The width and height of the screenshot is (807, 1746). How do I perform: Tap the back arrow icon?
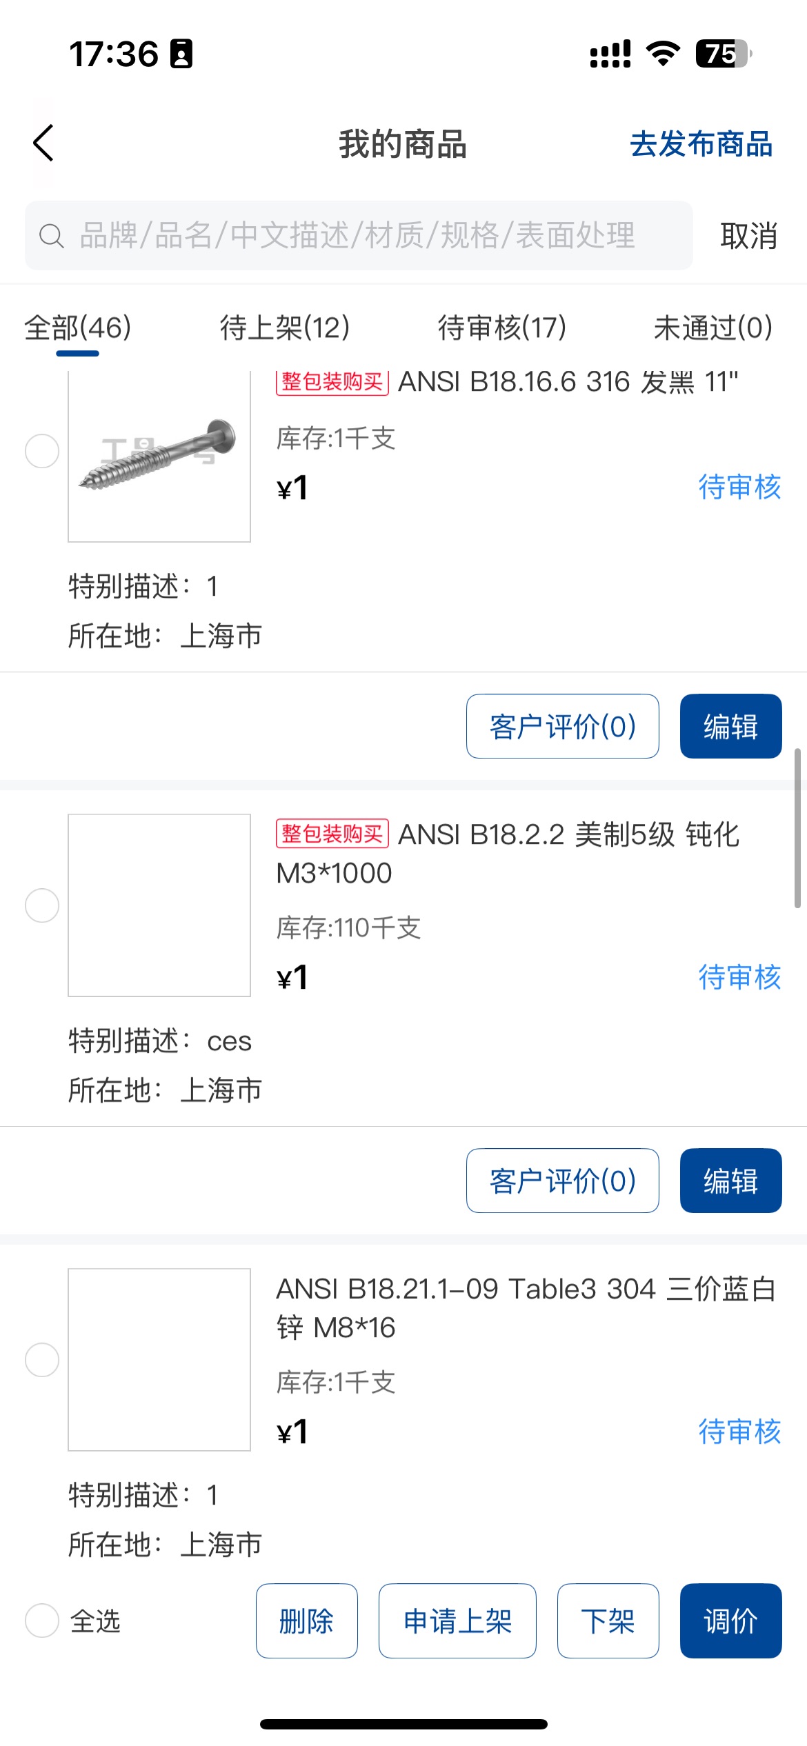43,143
